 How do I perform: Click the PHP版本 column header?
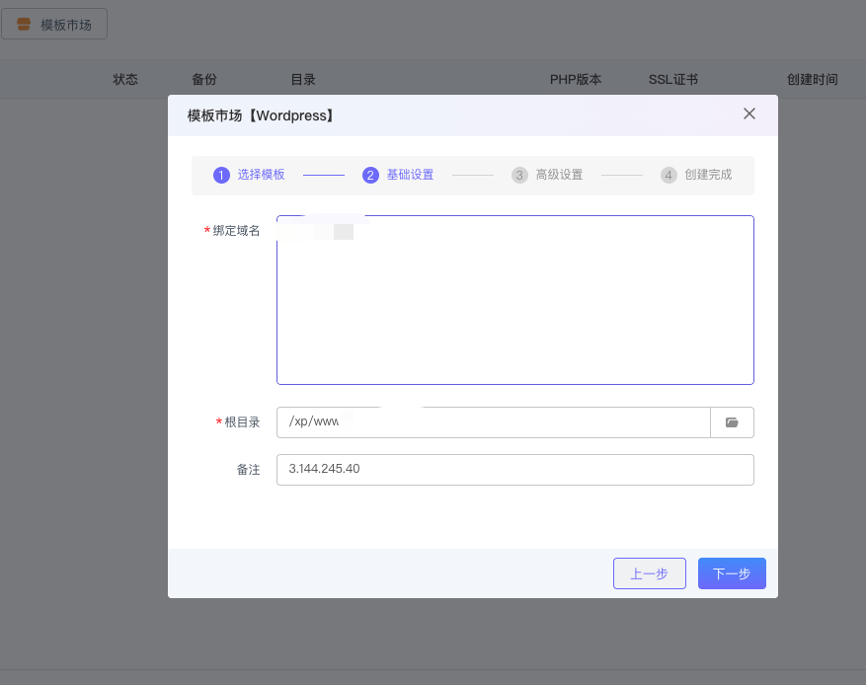click(576, 80)
